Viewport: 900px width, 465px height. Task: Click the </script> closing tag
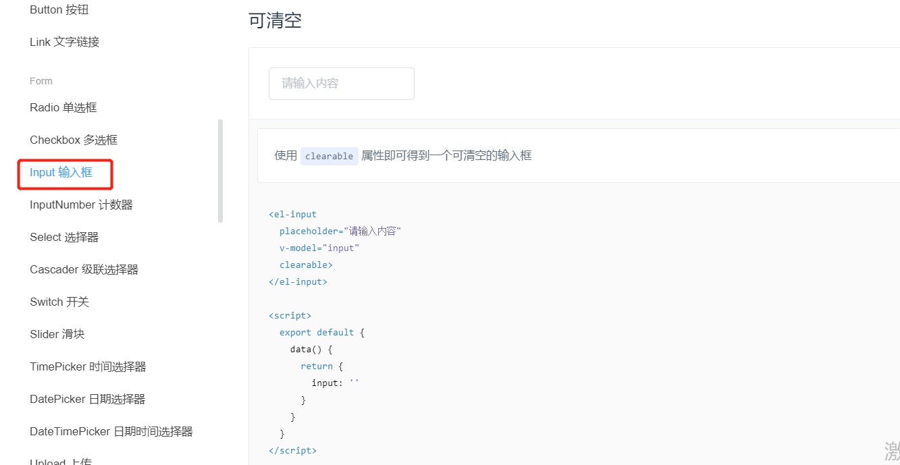pyautogui.click(x=292, y=450)
